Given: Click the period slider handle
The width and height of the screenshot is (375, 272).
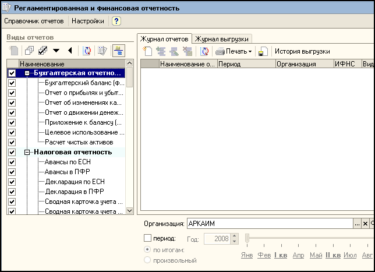Looking at the screenshot, I should pyautogui.click(x=247, y=238).
